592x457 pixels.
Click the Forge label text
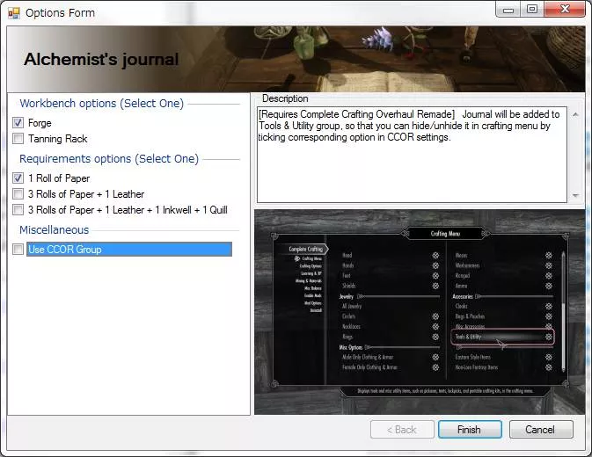click(x=40, y=123)
